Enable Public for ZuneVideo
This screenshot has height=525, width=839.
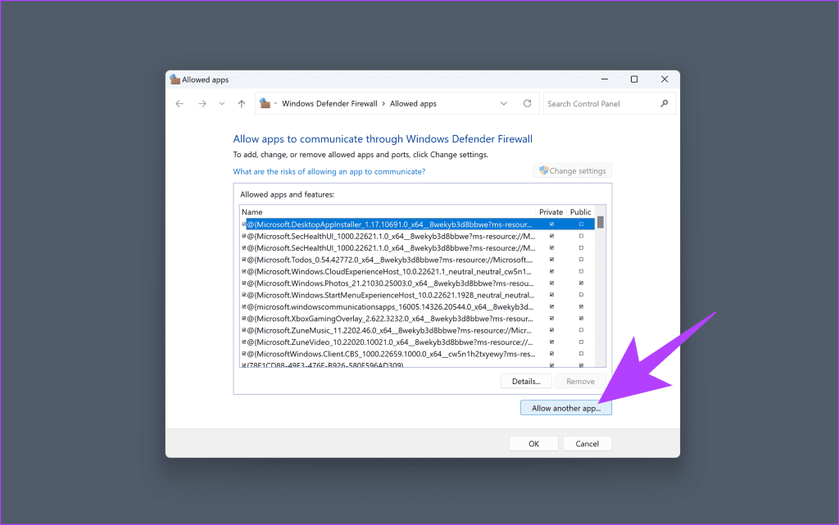tap(581, 342)
